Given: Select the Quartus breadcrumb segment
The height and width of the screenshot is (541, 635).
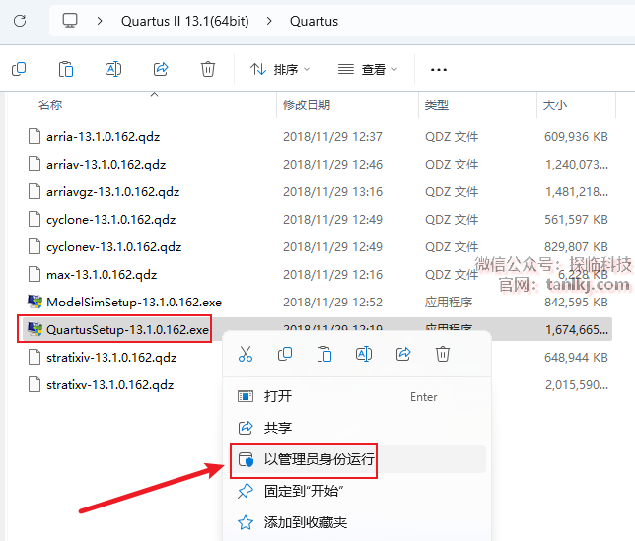Looking at the screenshot, I should [x=314, y=21].
